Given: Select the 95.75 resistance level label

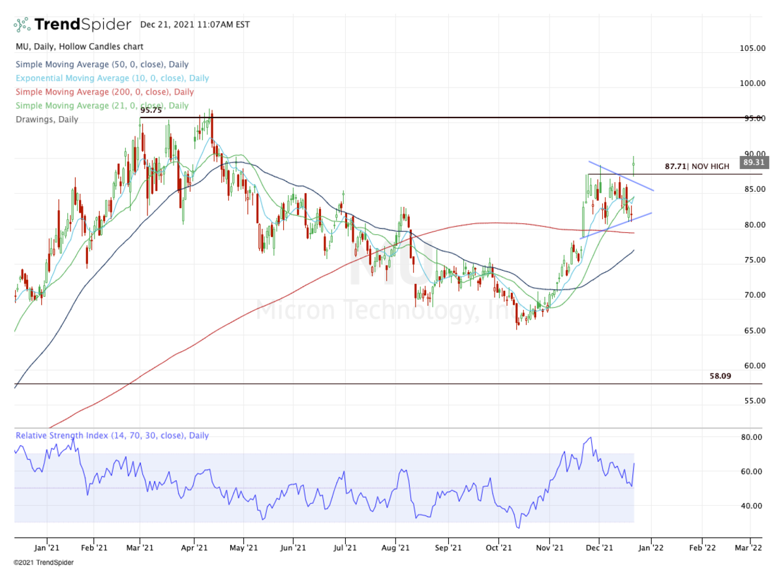Looking at the screenshot, I should (149, 110).
